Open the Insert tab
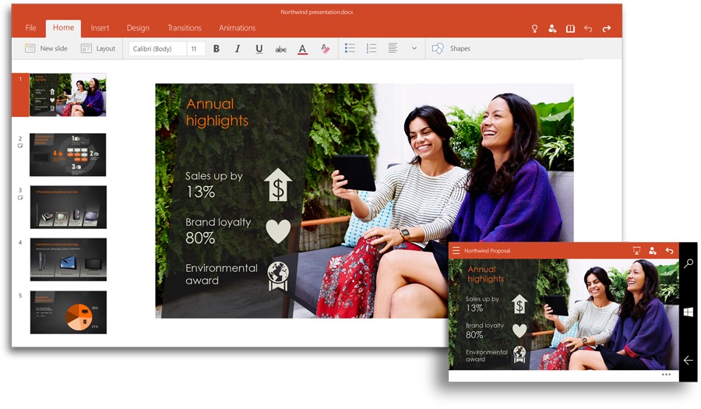Viewport: 701px width, 409px height. (100, 28)
